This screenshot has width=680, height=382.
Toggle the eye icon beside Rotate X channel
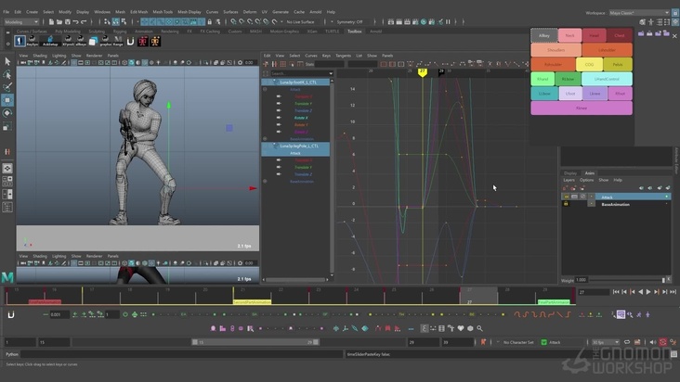(x=278, y=118)
